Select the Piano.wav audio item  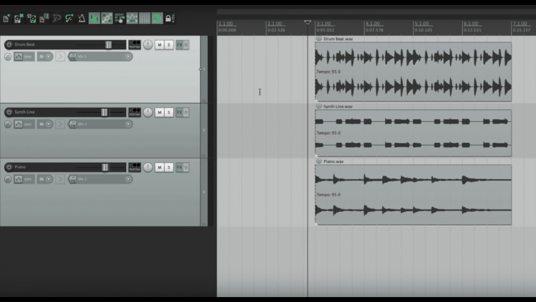click(413, 195)
